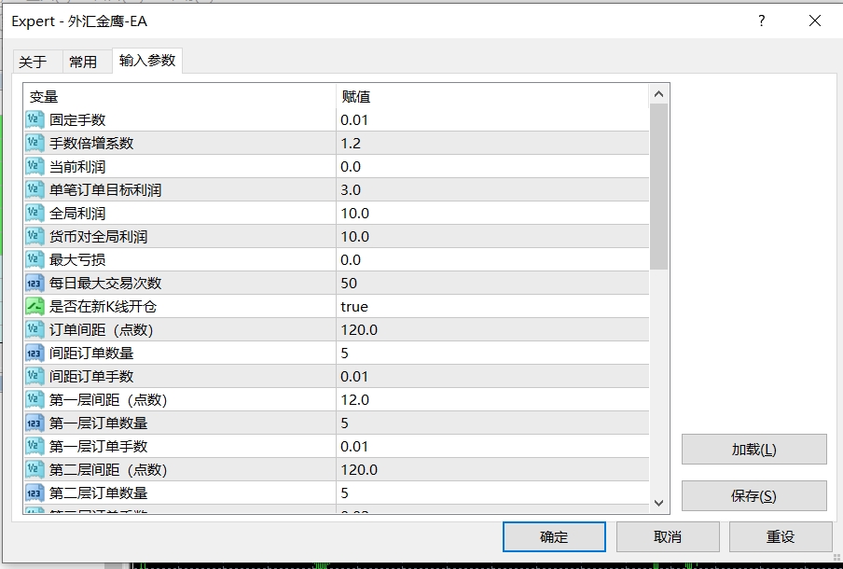Viewport: 843px width, 569px height.
Task: Select the icon beside 间距订单数量
Action: [x=35, y=353]
